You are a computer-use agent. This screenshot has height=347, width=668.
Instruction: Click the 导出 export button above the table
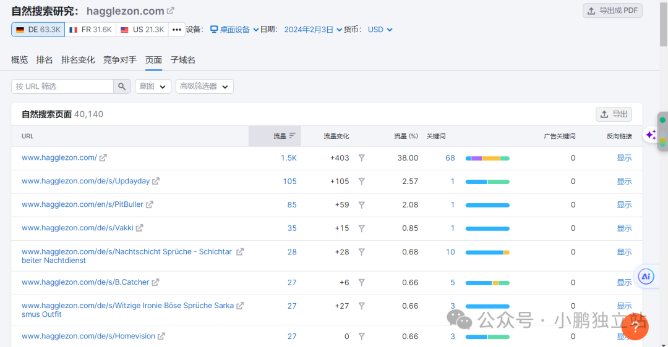[614, 114]
